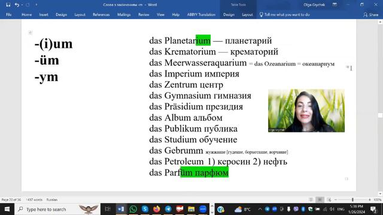
Task: Click the table move handle in the document
Action: click(x=30, y=32)
